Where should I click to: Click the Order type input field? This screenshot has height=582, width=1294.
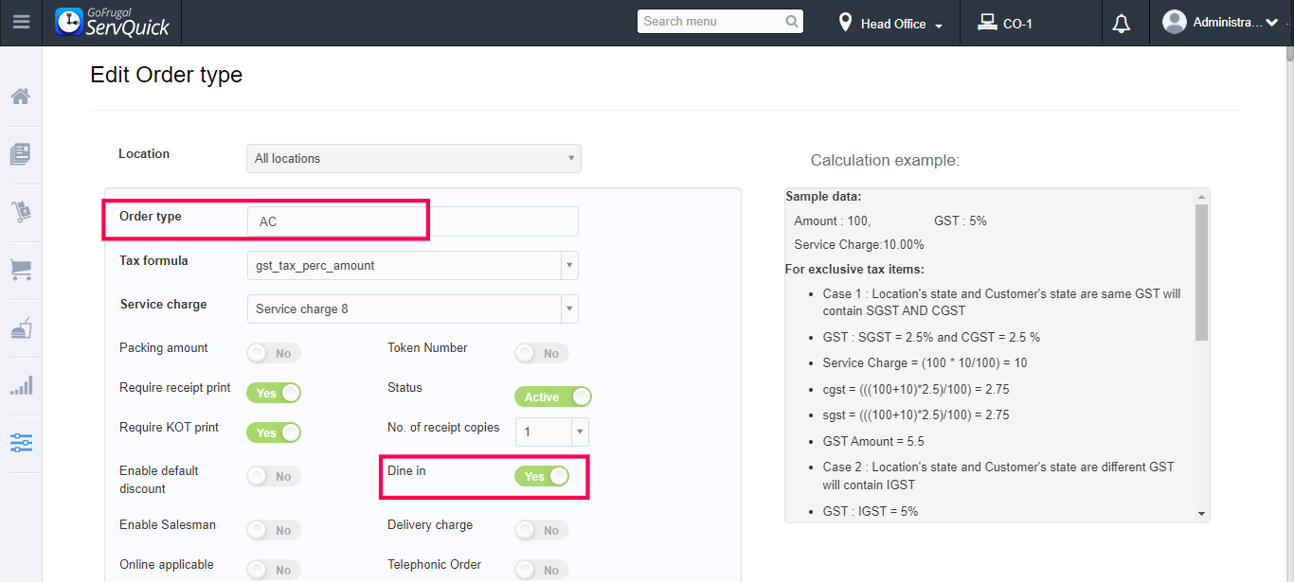(x=413, y=221)
